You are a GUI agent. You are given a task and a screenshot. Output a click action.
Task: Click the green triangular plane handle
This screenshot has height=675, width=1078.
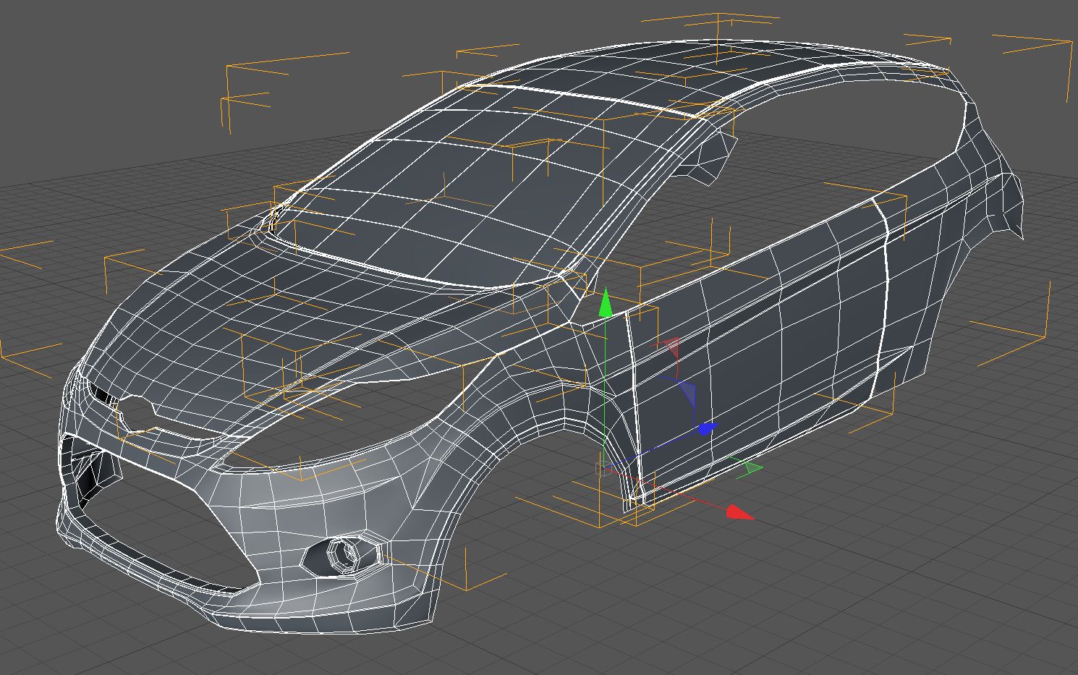click(752, 468)
